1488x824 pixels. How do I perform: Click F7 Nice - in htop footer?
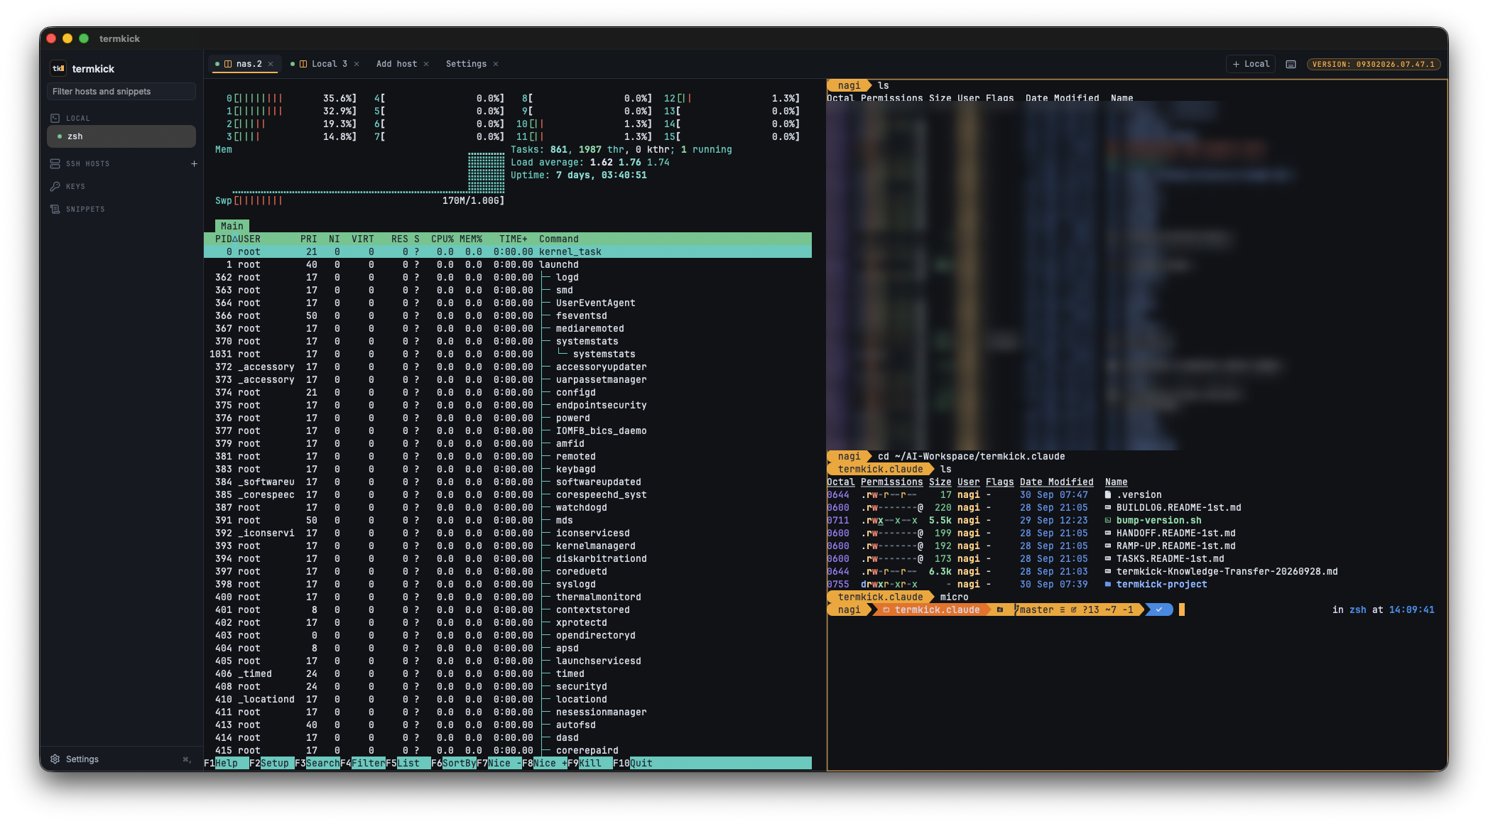pos(499,763)
